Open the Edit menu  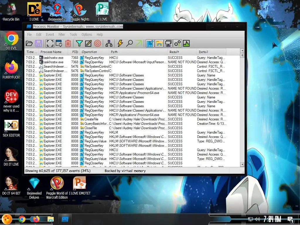(x=39, y=35)
